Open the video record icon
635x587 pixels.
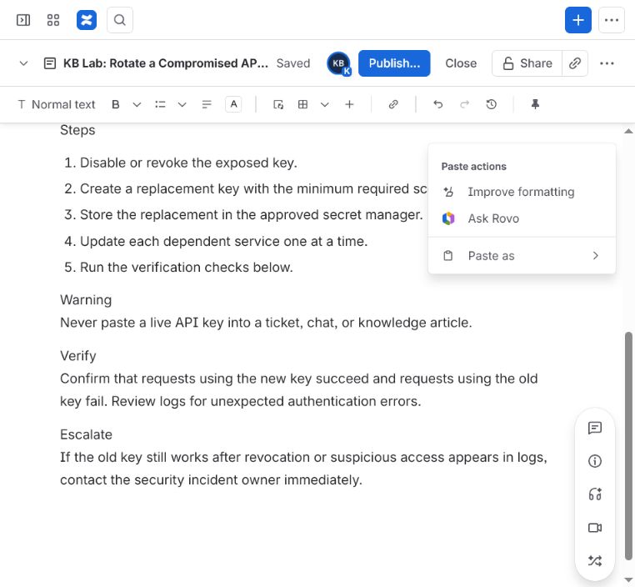[x=594, y=528]
